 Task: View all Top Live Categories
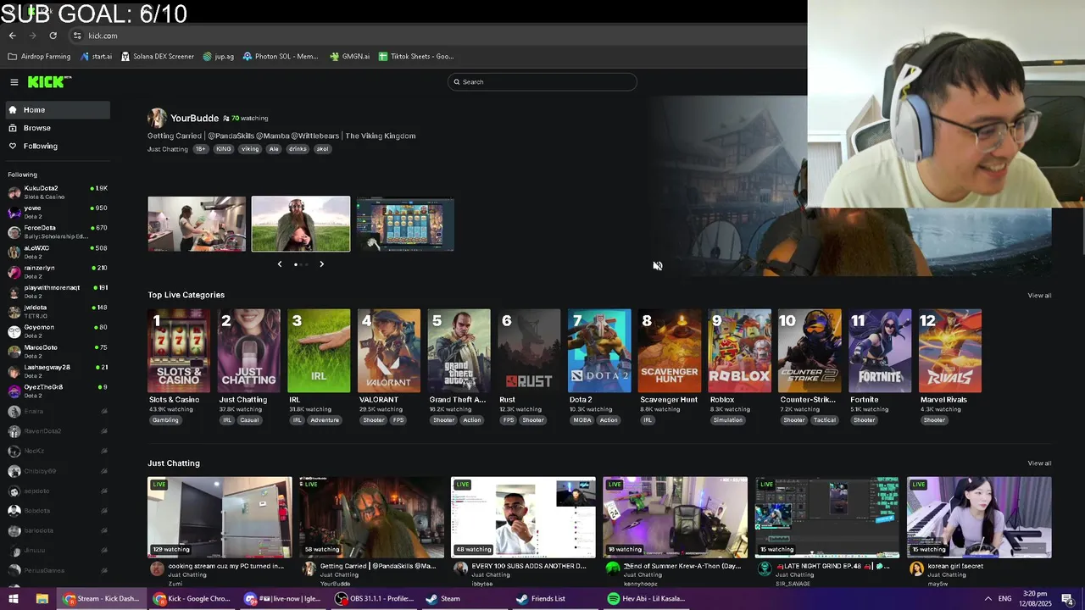tap(1039, 296)
